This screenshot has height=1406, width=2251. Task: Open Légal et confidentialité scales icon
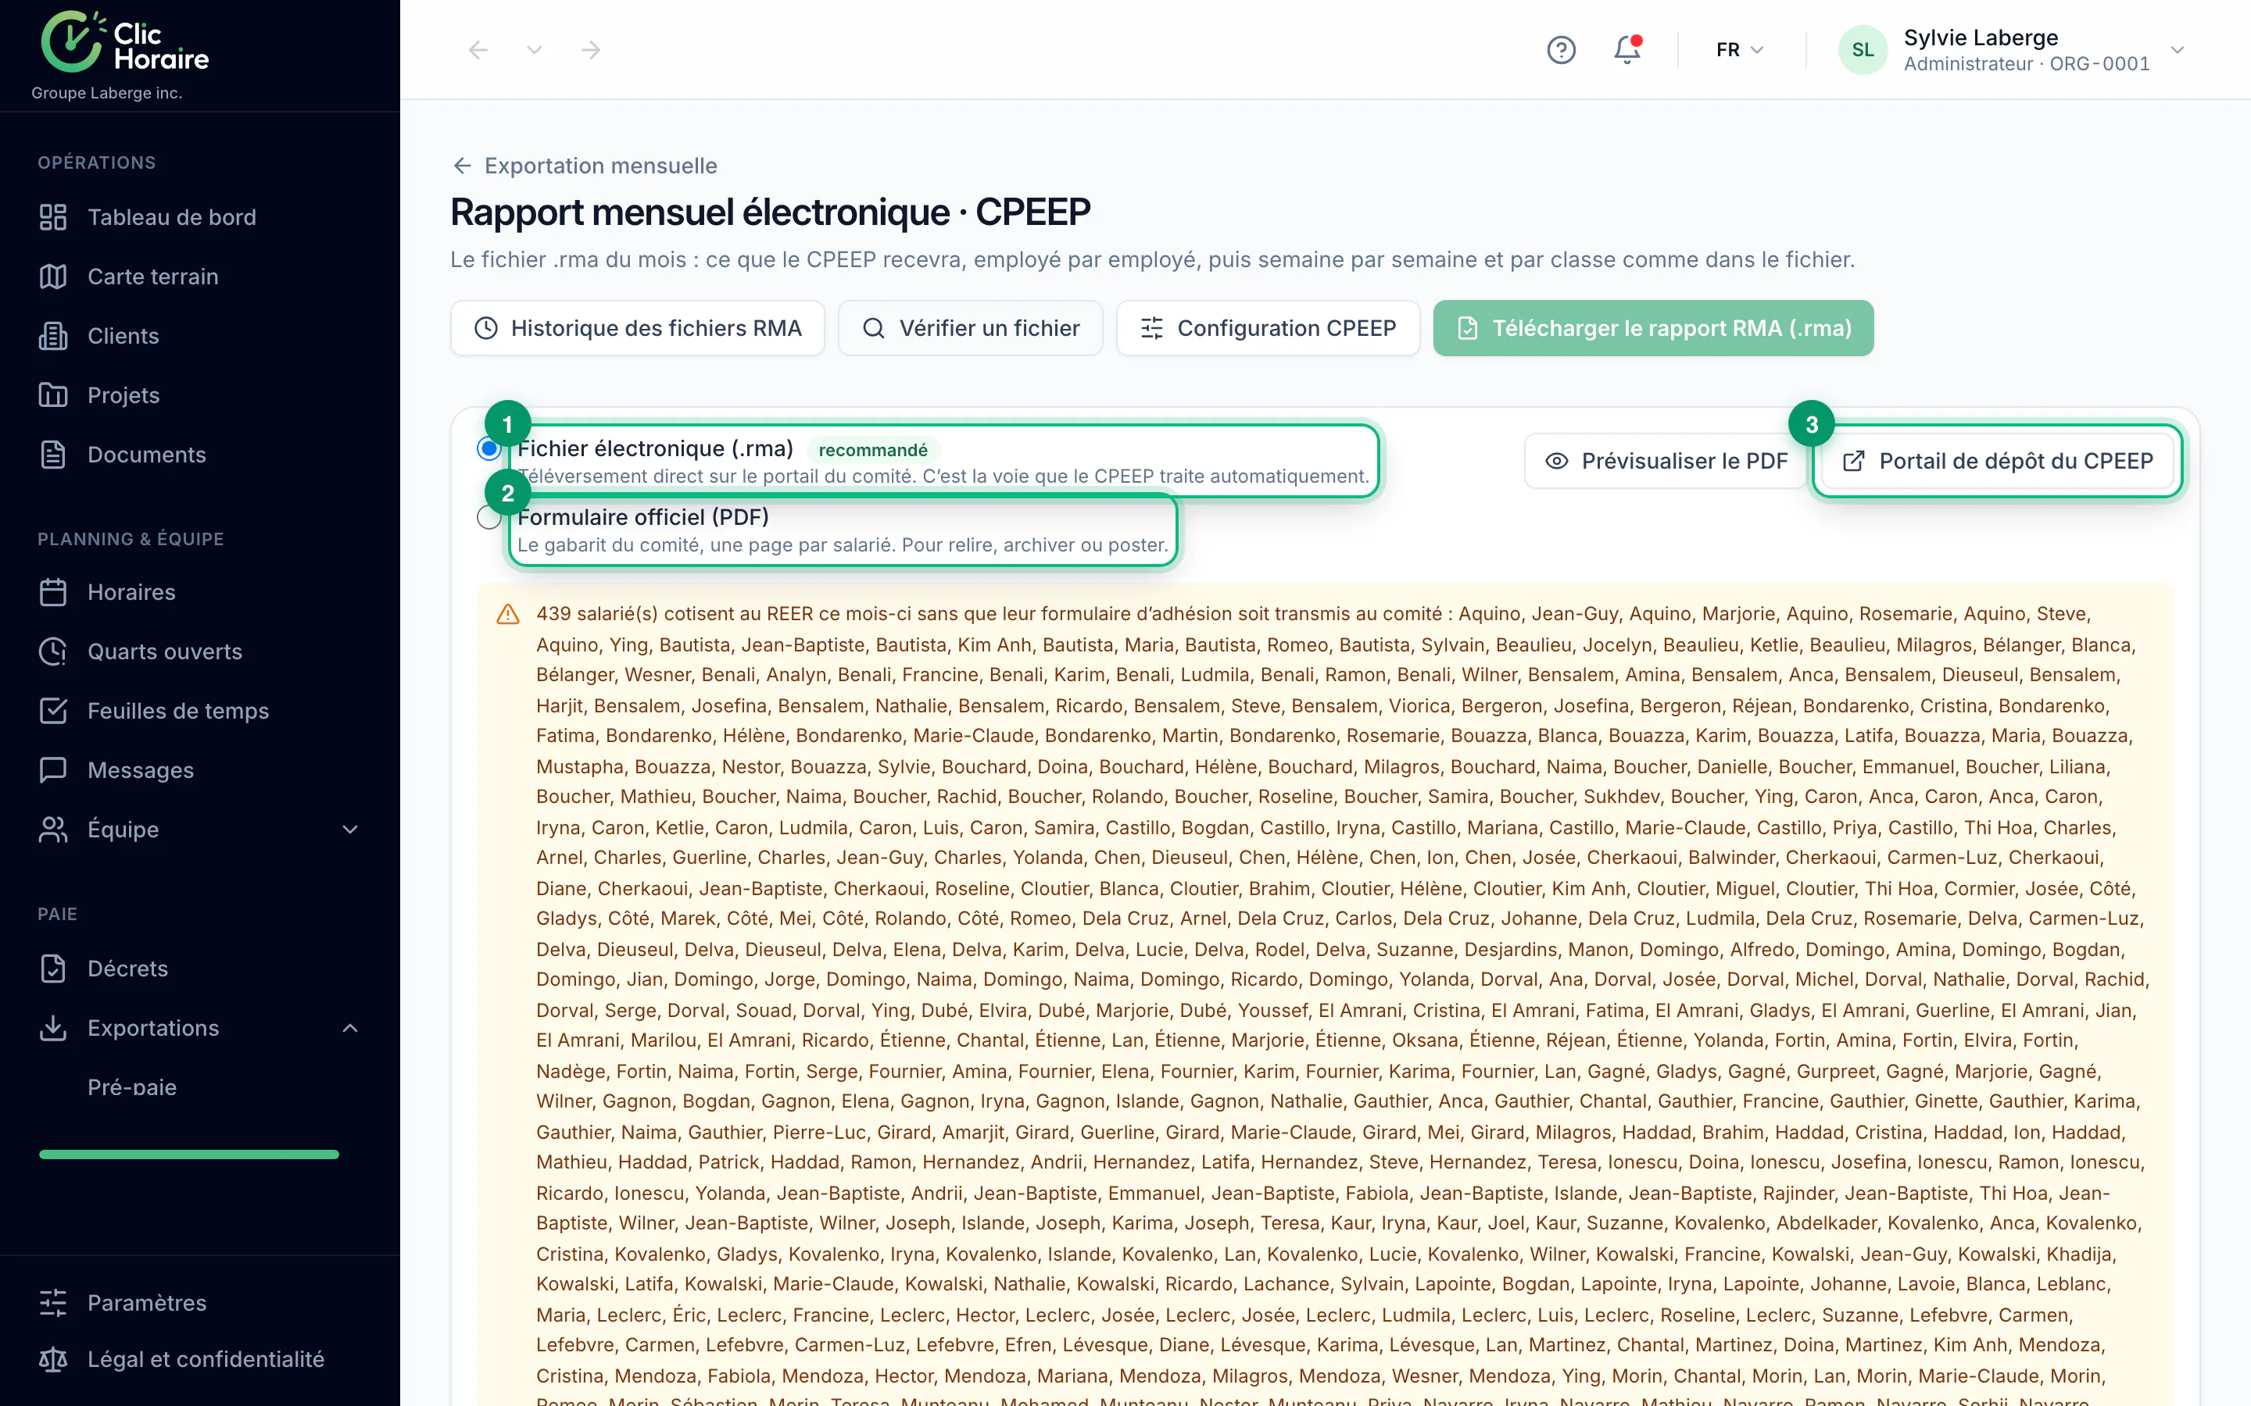pos(53,1359)
